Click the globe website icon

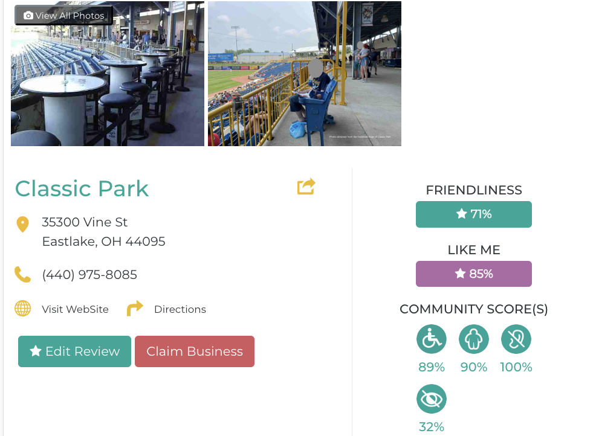click(x=23, y=309)
